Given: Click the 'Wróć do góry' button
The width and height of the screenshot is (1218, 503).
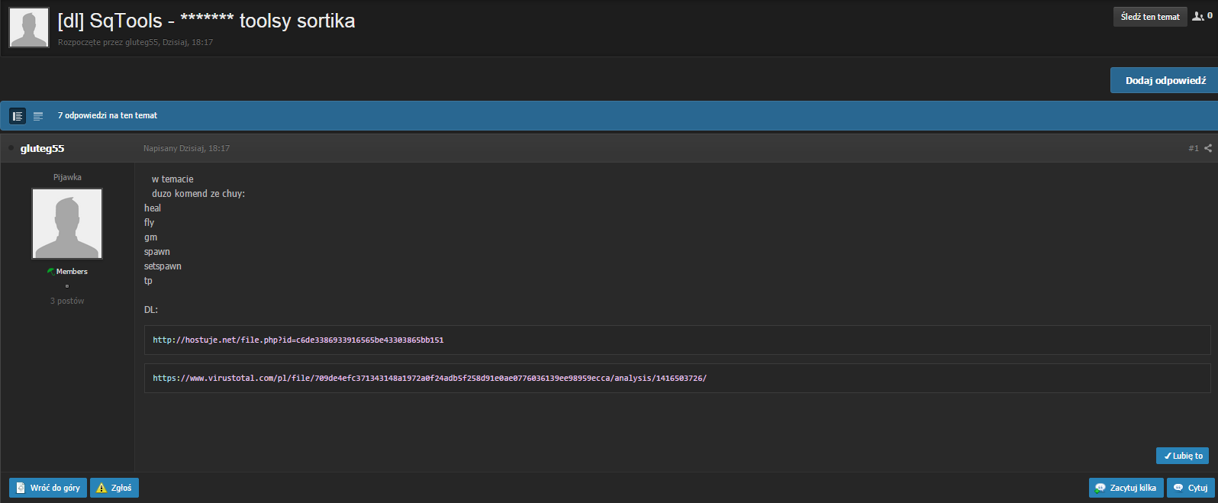Looking at the screenshot, I should 48,488.
